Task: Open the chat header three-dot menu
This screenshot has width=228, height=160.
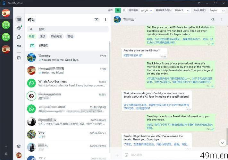Action: click(x=222, y=20)
